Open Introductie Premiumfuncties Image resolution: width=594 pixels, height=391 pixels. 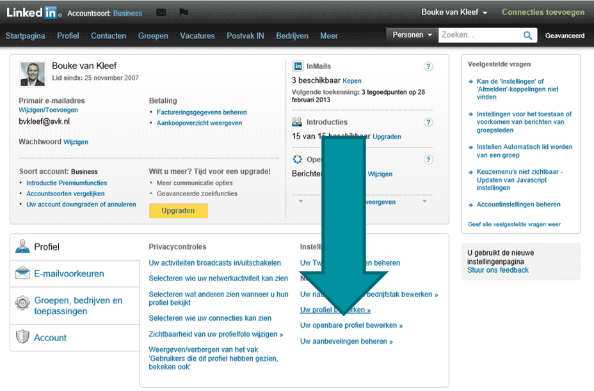pyautogui.click(x=67, y=183)
